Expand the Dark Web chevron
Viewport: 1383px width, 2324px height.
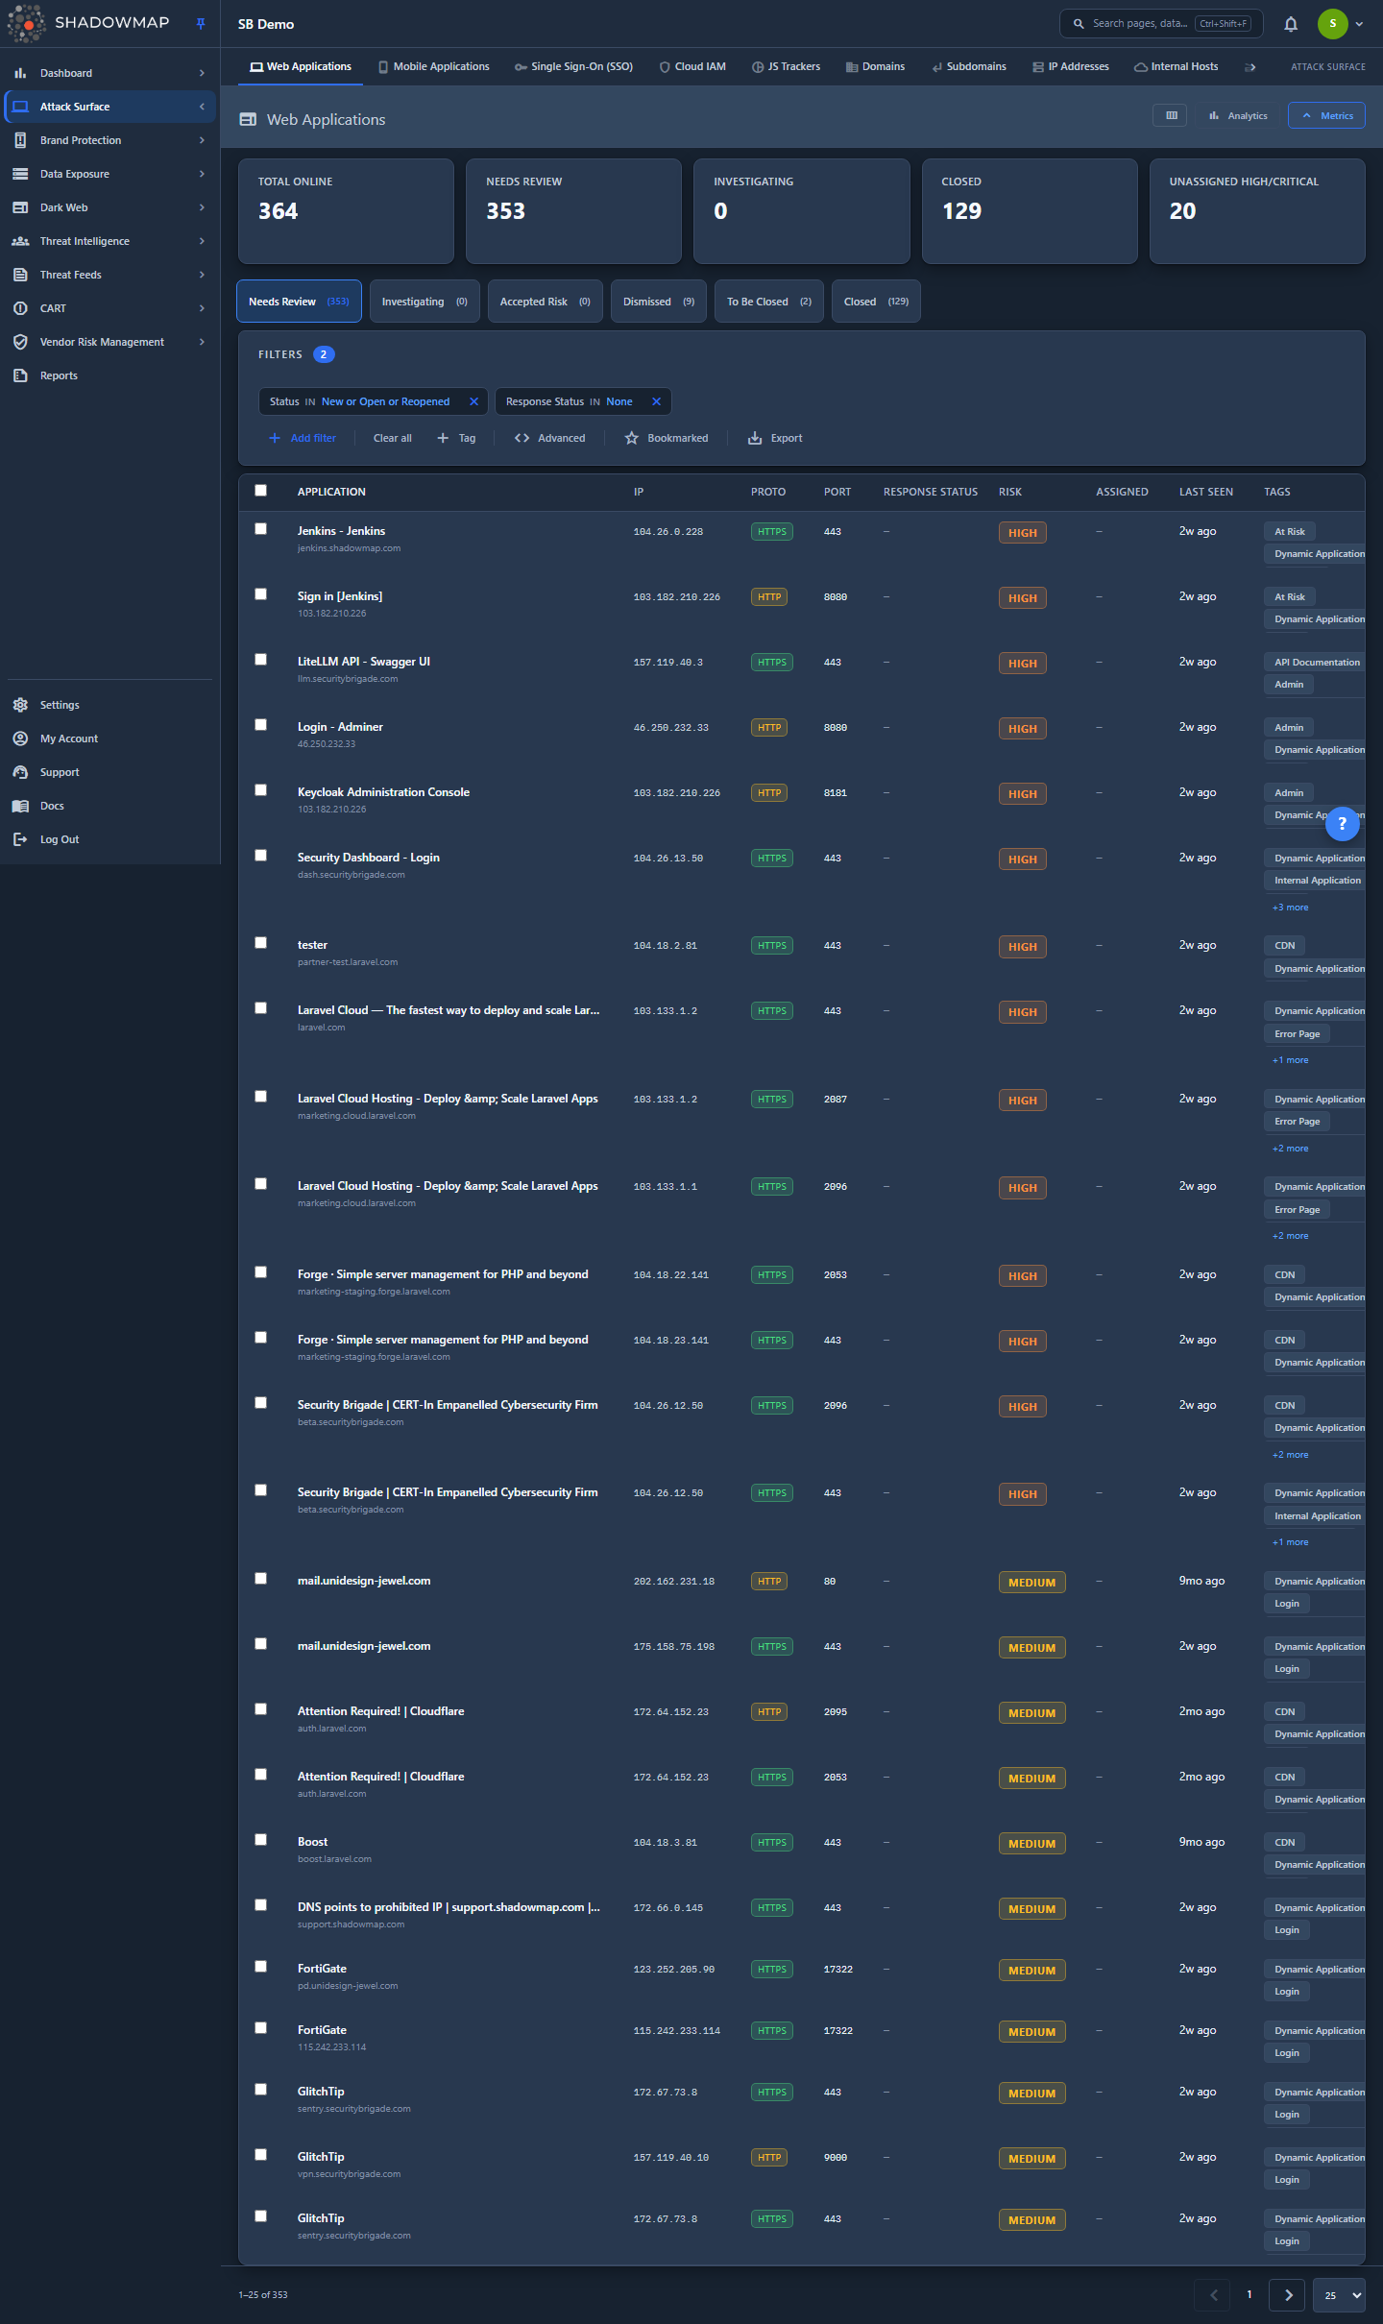click(x=202, y=207)
